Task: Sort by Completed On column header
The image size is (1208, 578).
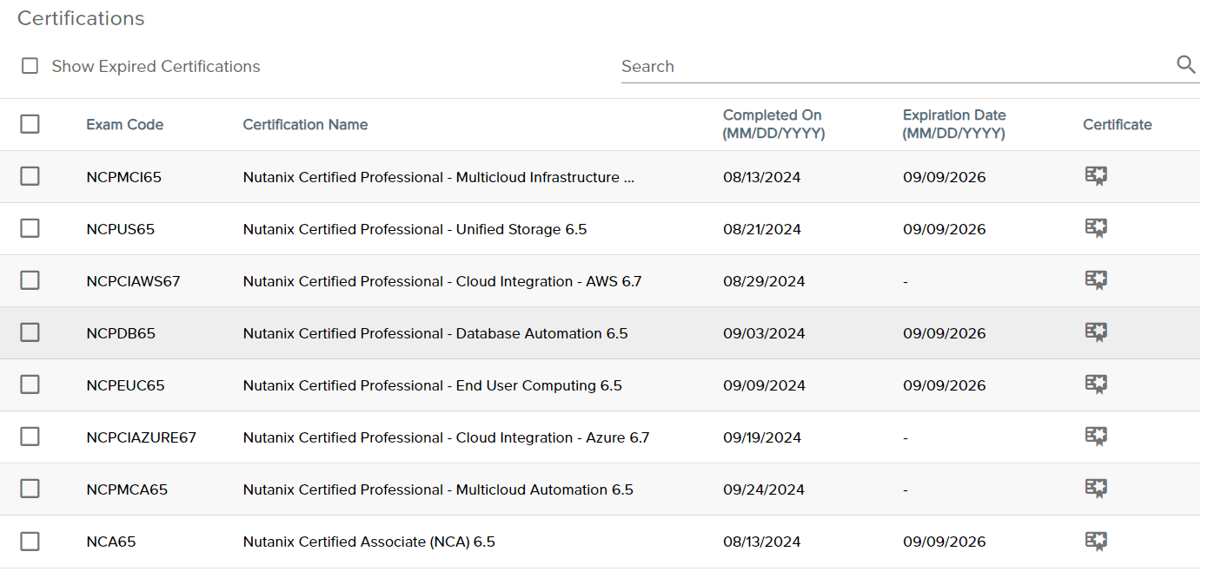Action: coord(773,124)
